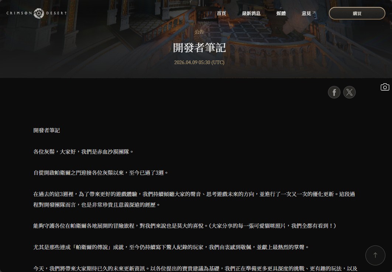The height and width of the screenshot is (272, 392).
Task: Open the 意見 feedback link
Action: (x=306, y=13)
